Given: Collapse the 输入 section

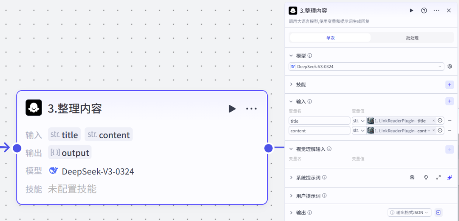Looking at the screenshot, I should point(291,101).
